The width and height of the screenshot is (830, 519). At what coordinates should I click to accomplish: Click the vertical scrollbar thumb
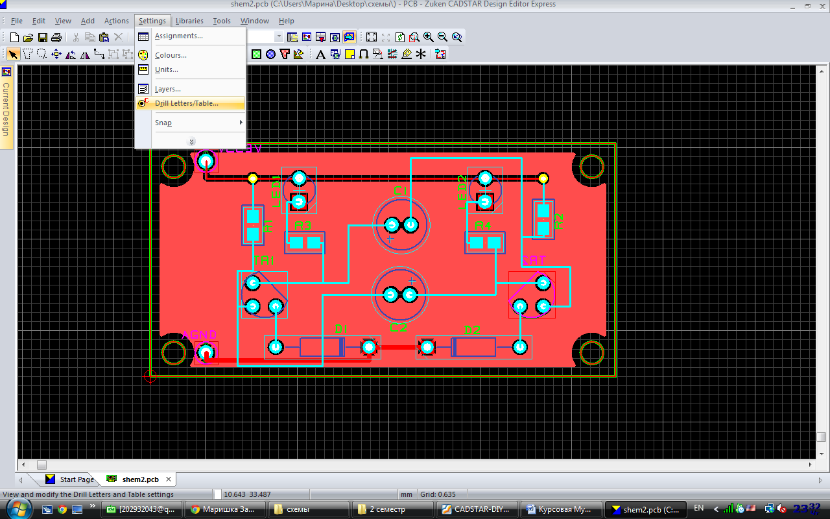(822, 437)
